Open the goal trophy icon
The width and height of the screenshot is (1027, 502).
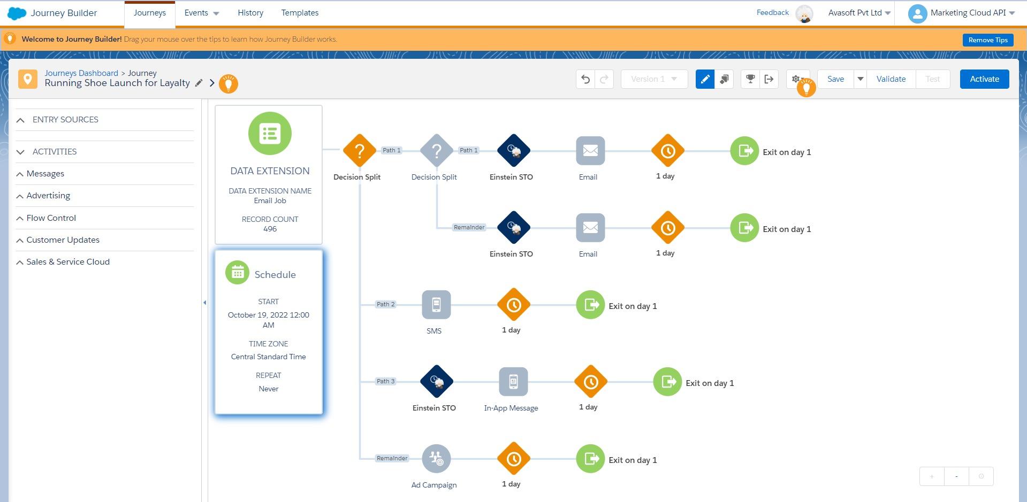(750, 79)
